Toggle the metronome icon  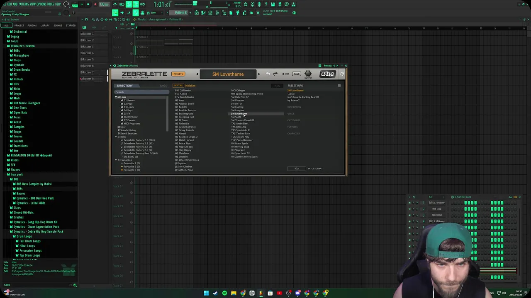tap(115, 5)
